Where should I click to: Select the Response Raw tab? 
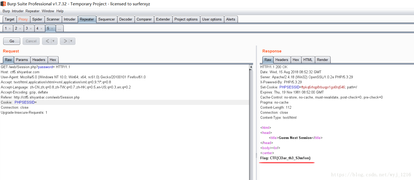[x=268, y=60]
